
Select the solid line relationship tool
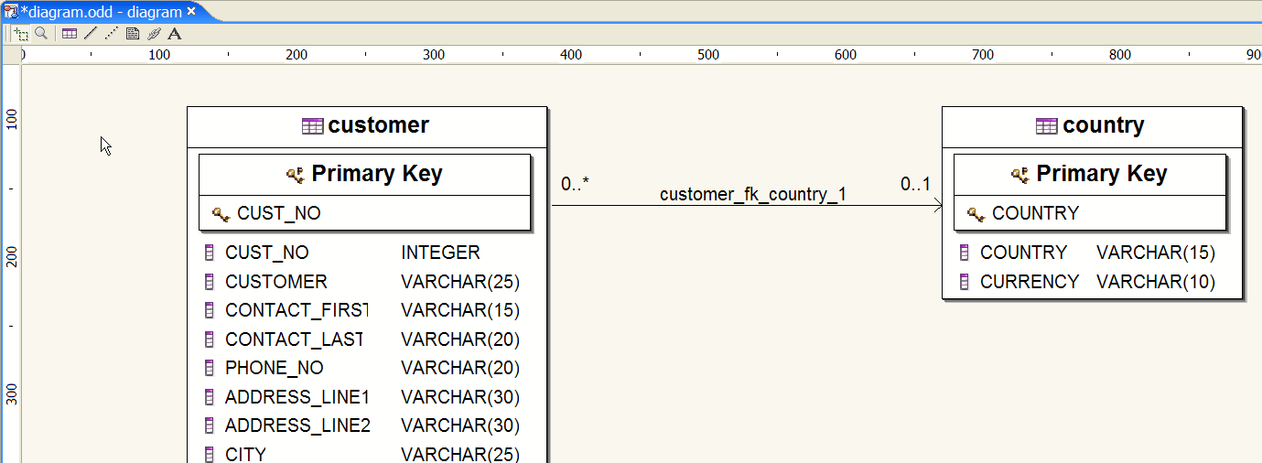pos(90,34)
